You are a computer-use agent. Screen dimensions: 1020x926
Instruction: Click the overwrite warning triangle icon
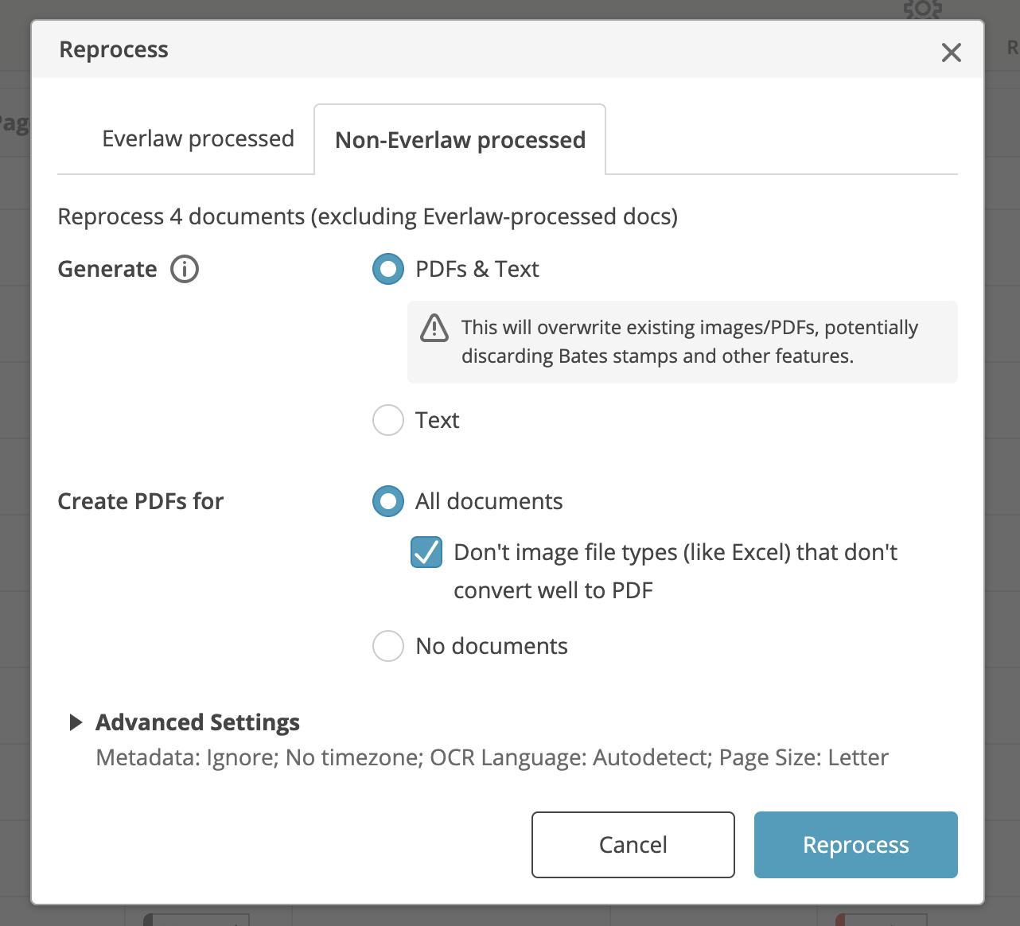point(434,328)
